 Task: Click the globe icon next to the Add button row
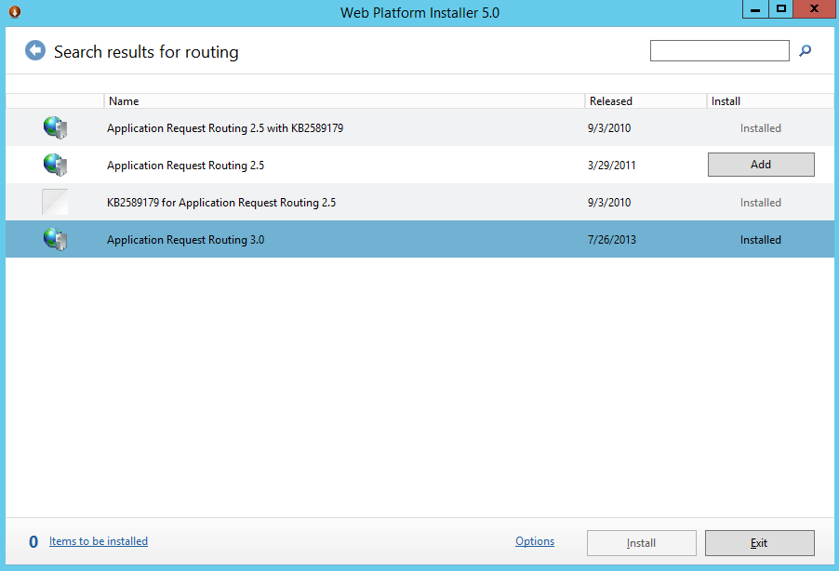click(56, 165)
